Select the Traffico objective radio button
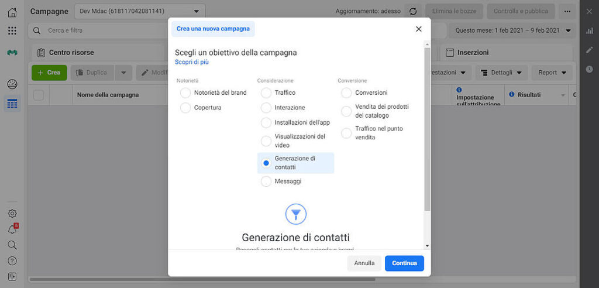 [266, 92]
